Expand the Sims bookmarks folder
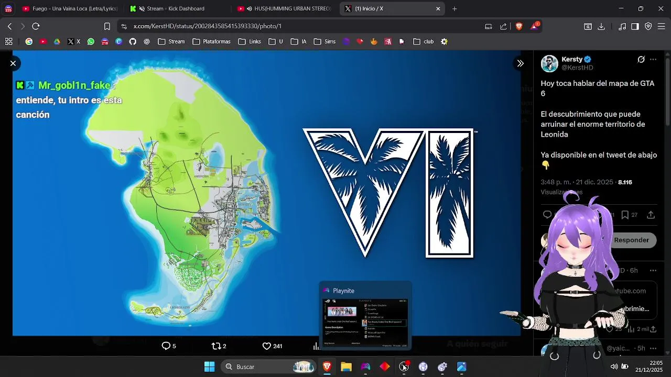Screen dimensions: 671x377 [325, 41]
